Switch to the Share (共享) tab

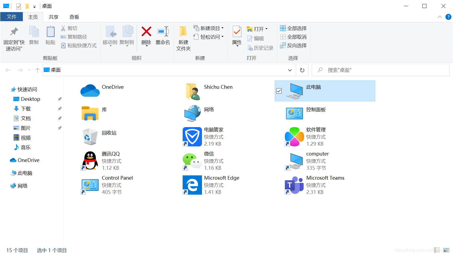[53, 17]
